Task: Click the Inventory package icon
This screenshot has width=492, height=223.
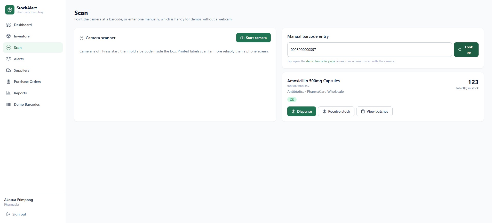Action: coord(9,36)
